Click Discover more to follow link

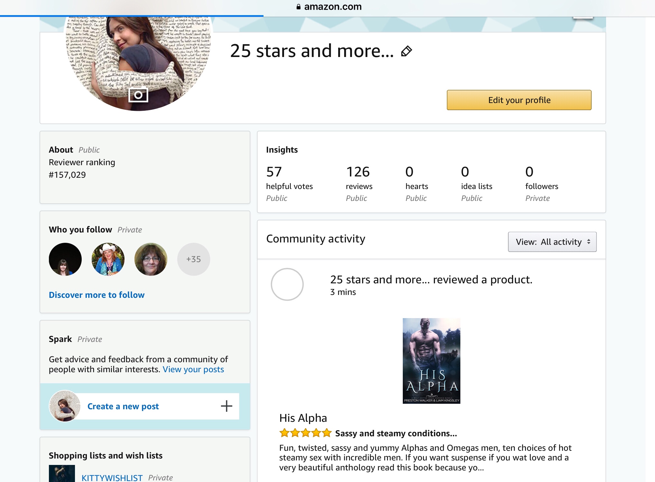97,295
